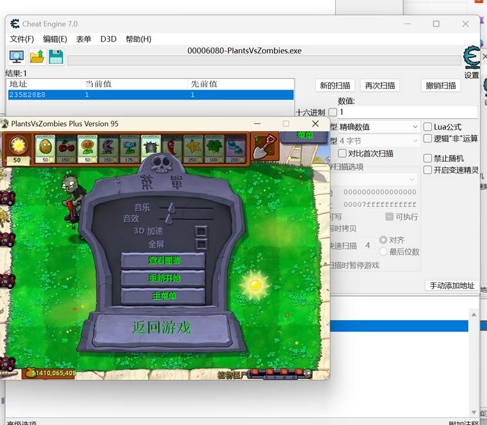Click the floppy disk save icon
The image size is (487, 425).
tap(56, 57)
